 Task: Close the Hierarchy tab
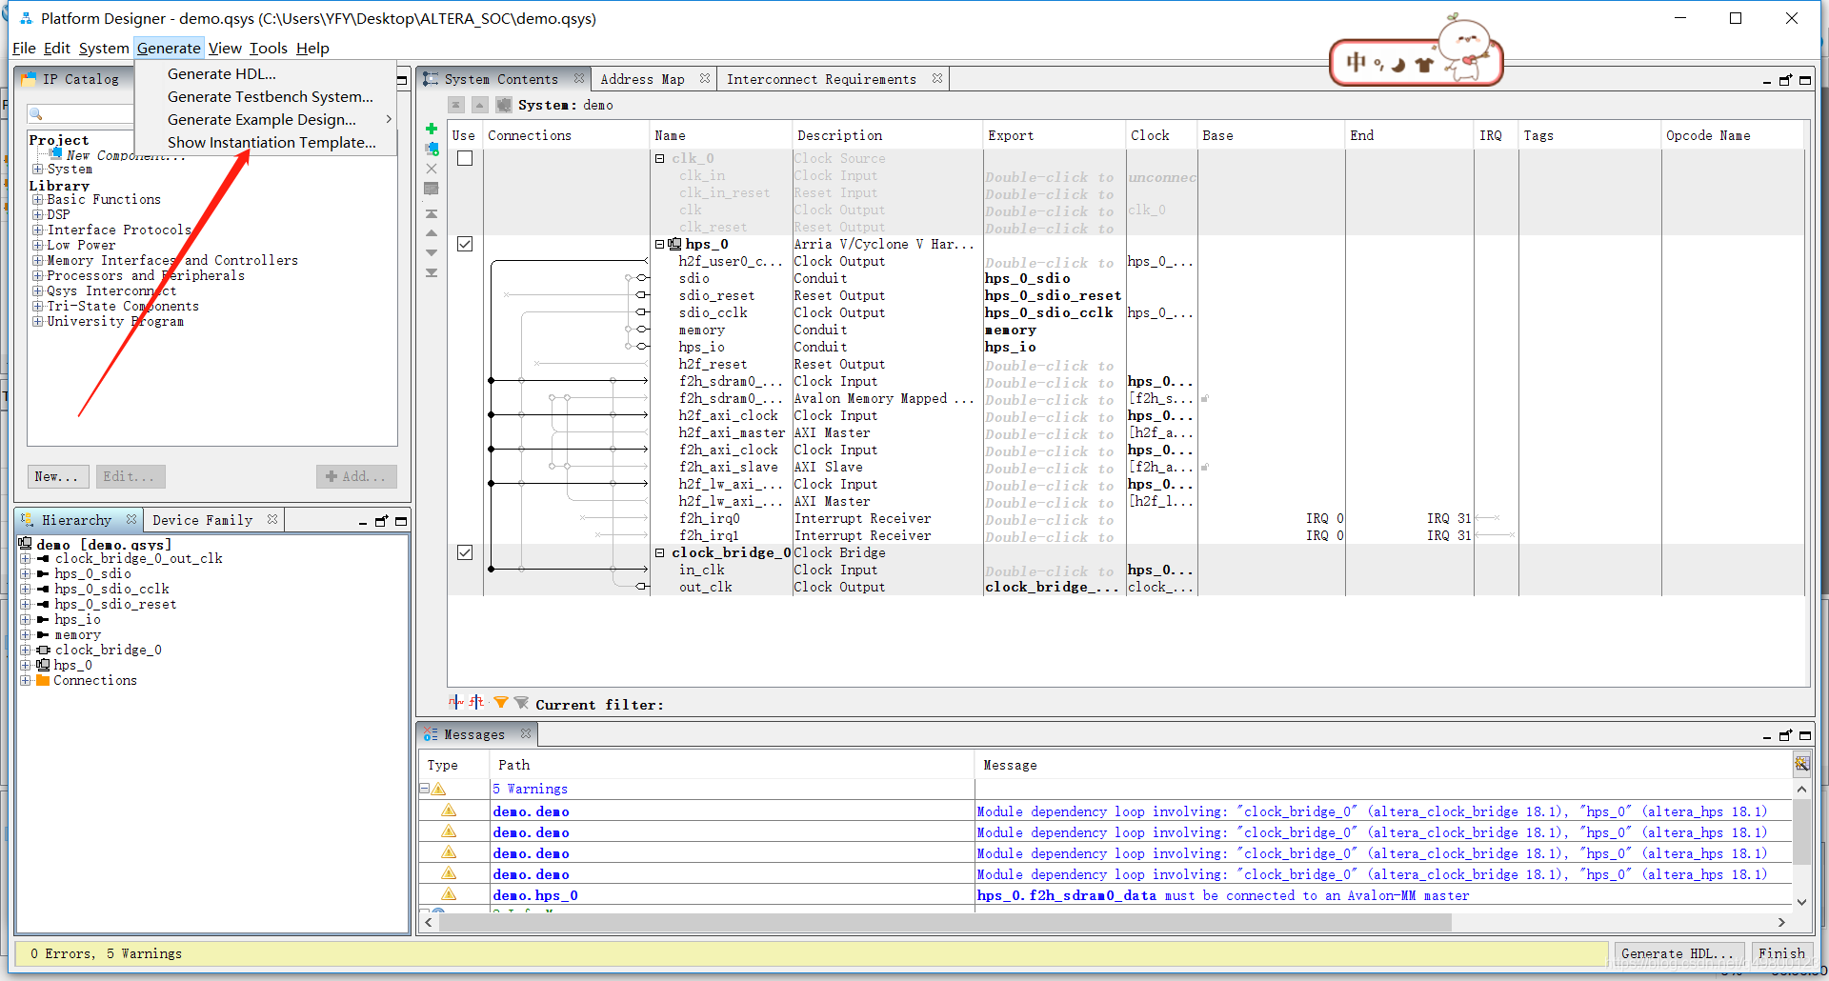pos(131,519)
